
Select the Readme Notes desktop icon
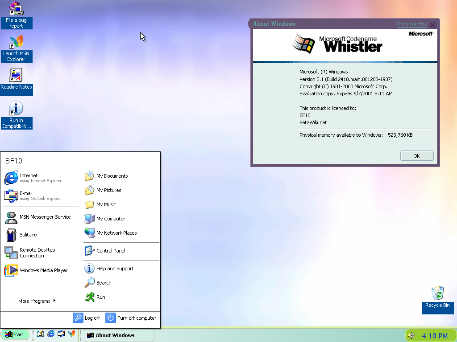[x=17, y=81]
